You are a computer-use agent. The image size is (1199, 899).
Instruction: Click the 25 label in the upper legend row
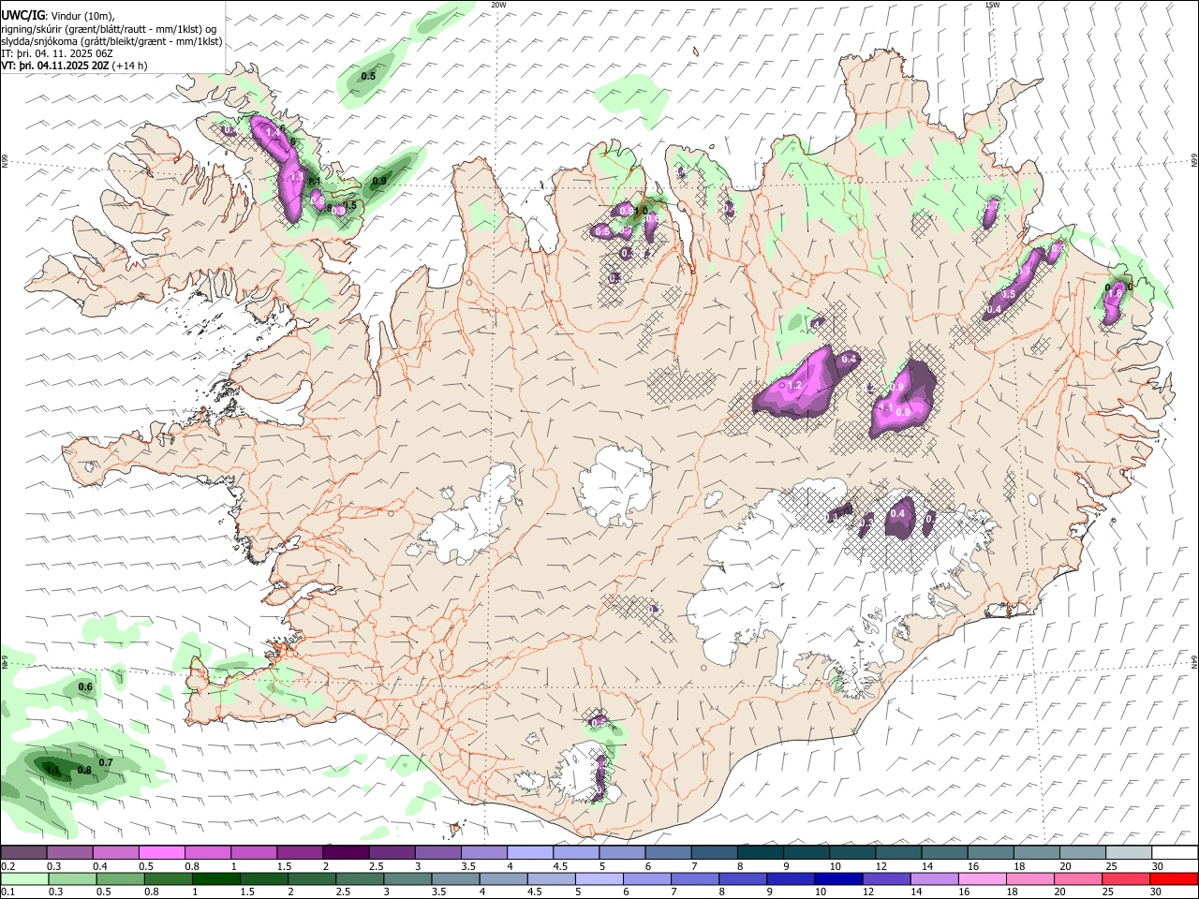coord(1111,866)
